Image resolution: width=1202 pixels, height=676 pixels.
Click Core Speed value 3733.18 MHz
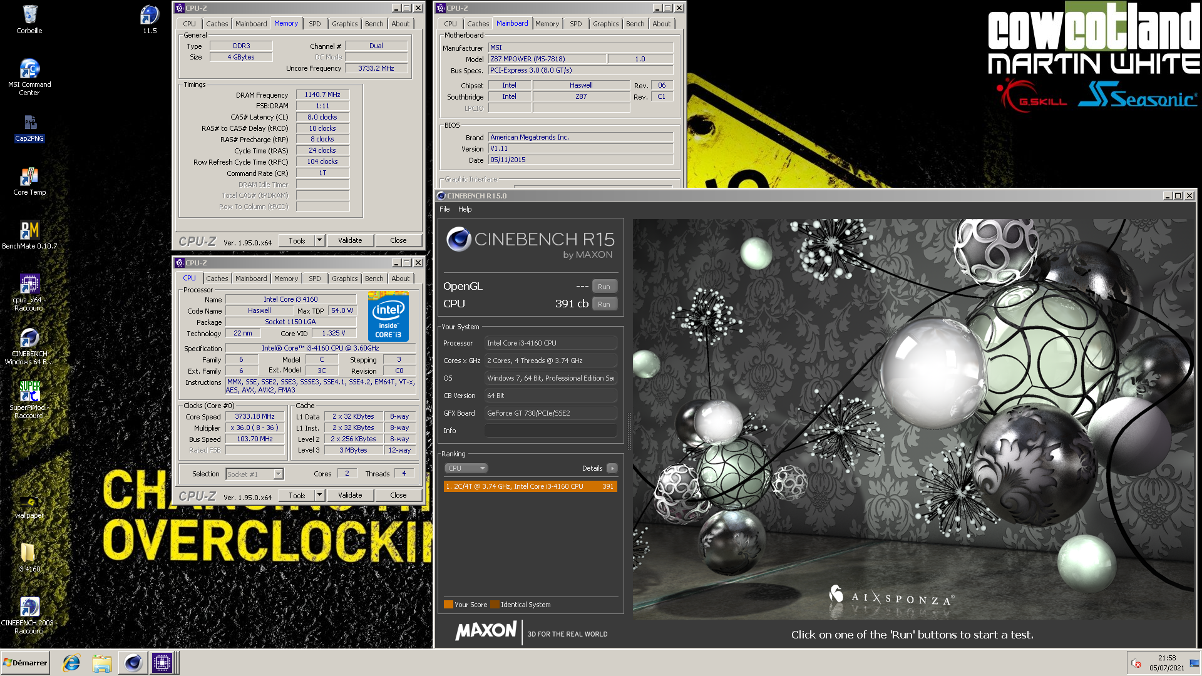pos(255,417)
